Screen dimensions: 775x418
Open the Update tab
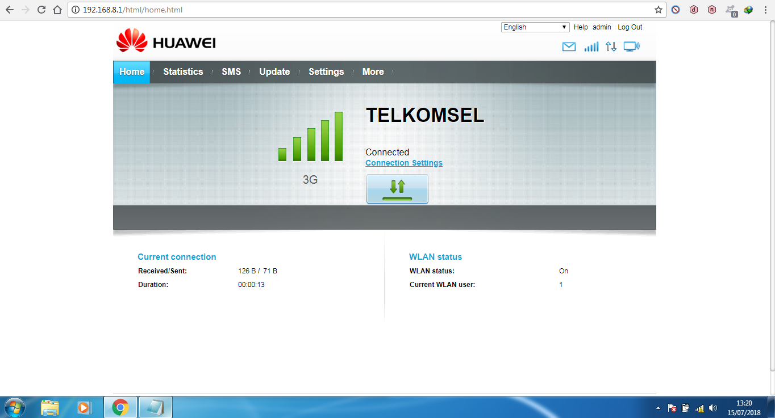tap(274, 72)
